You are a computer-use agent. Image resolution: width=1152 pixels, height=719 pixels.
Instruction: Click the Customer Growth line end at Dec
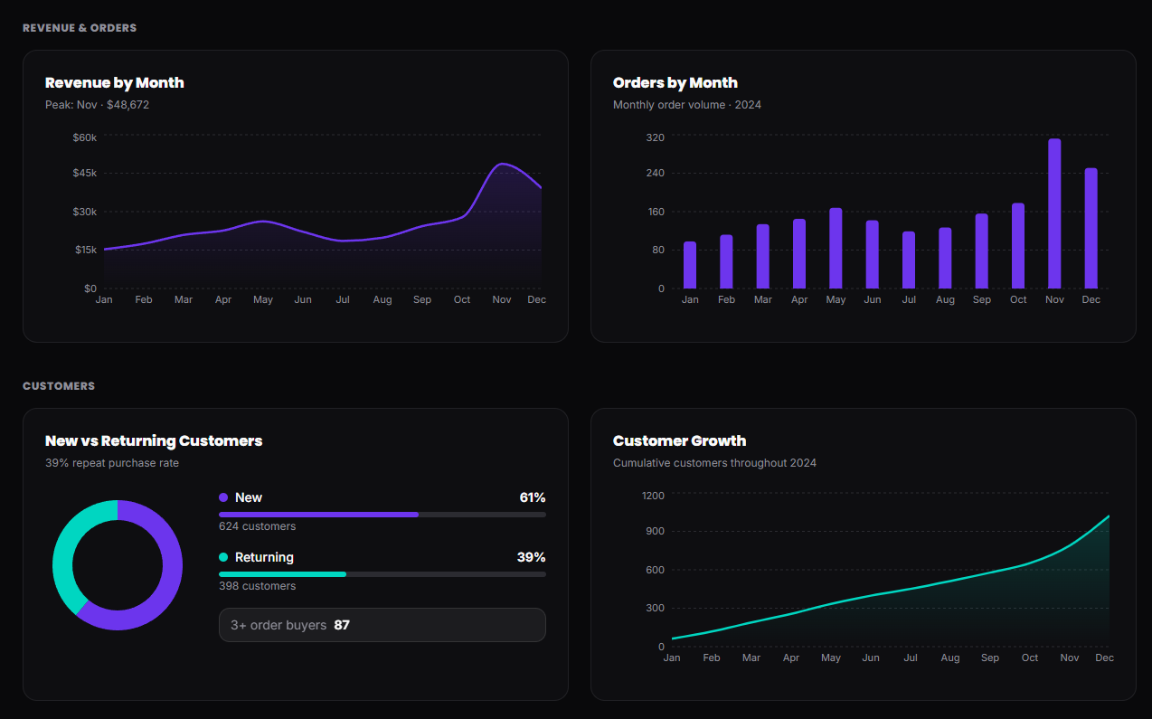tap(1108, 516)
